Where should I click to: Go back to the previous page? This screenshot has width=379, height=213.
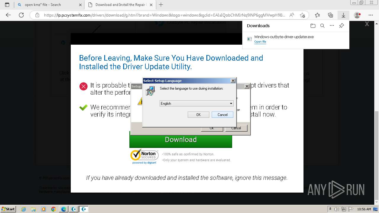(8, 15)
